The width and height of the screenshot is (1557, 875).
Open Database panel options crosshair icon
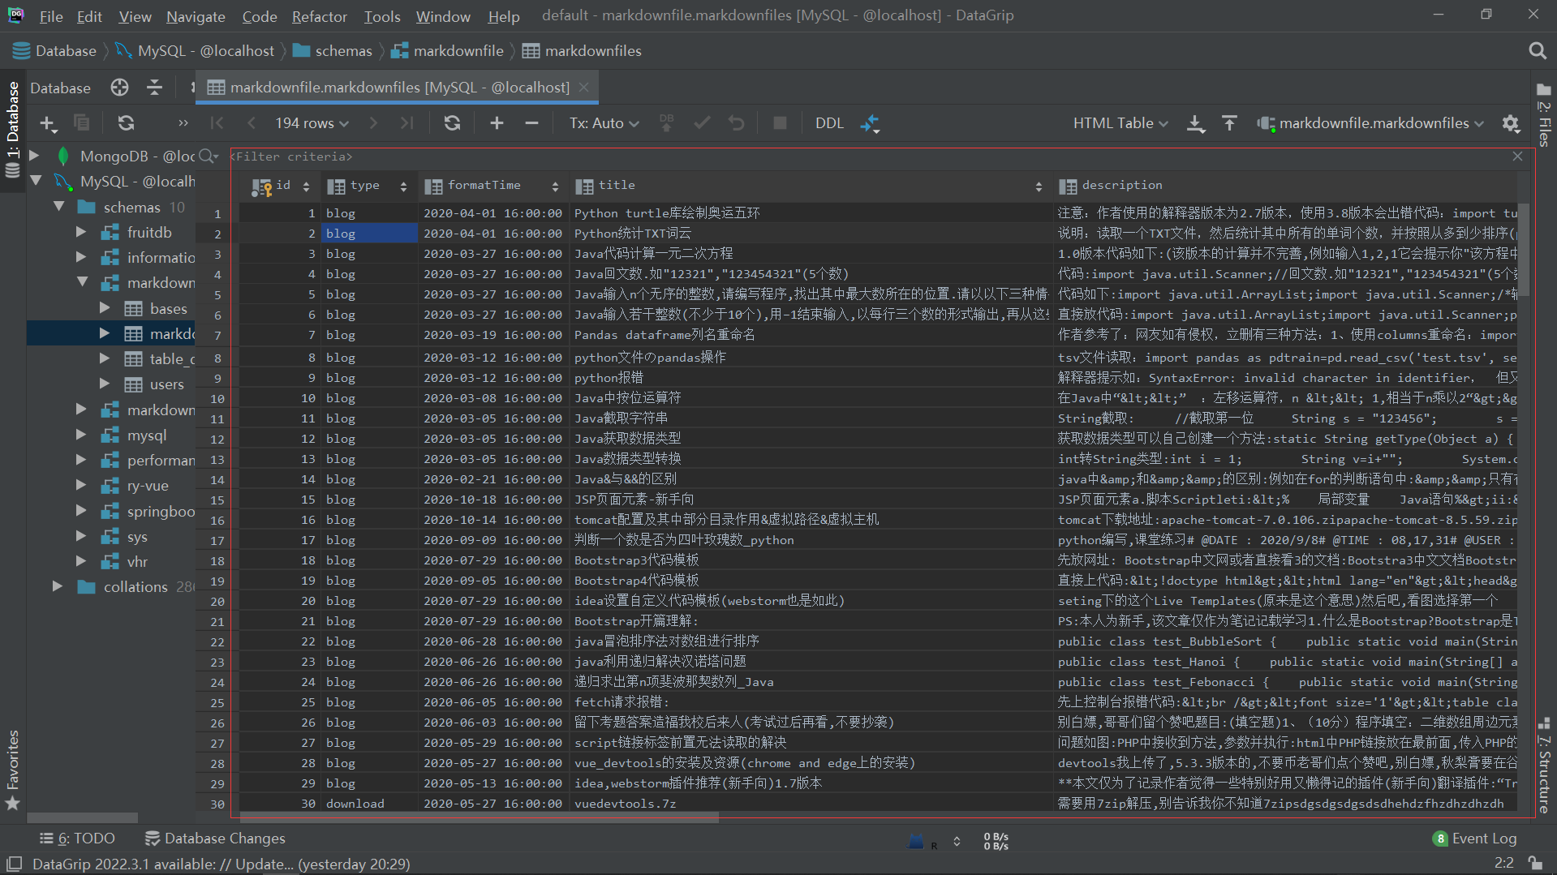119,88
